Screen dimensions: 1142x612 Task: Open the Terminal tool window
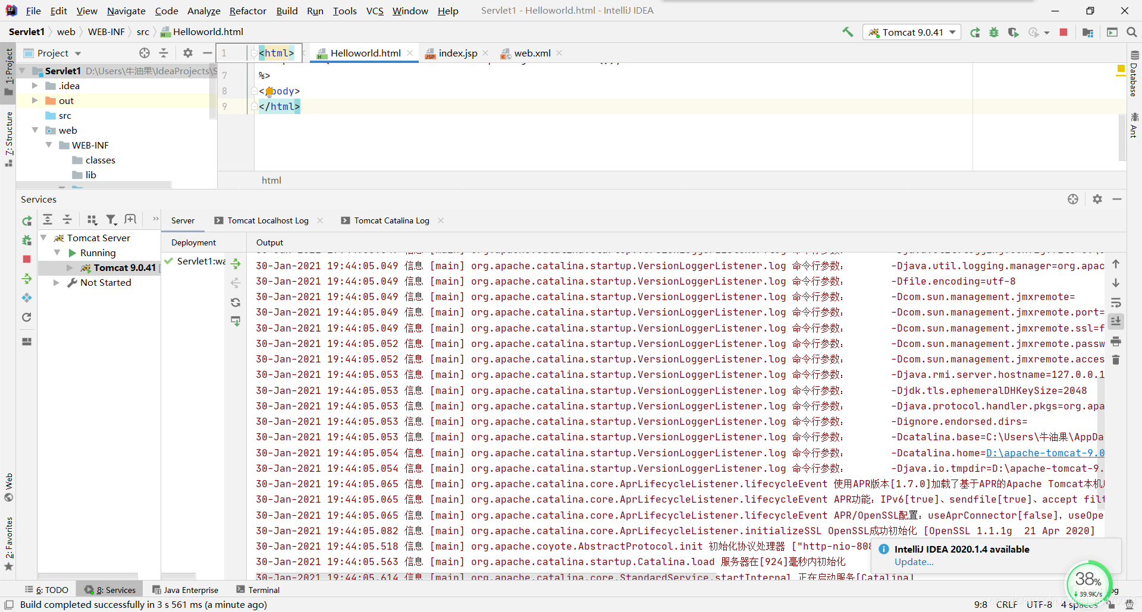click(258, 590)
